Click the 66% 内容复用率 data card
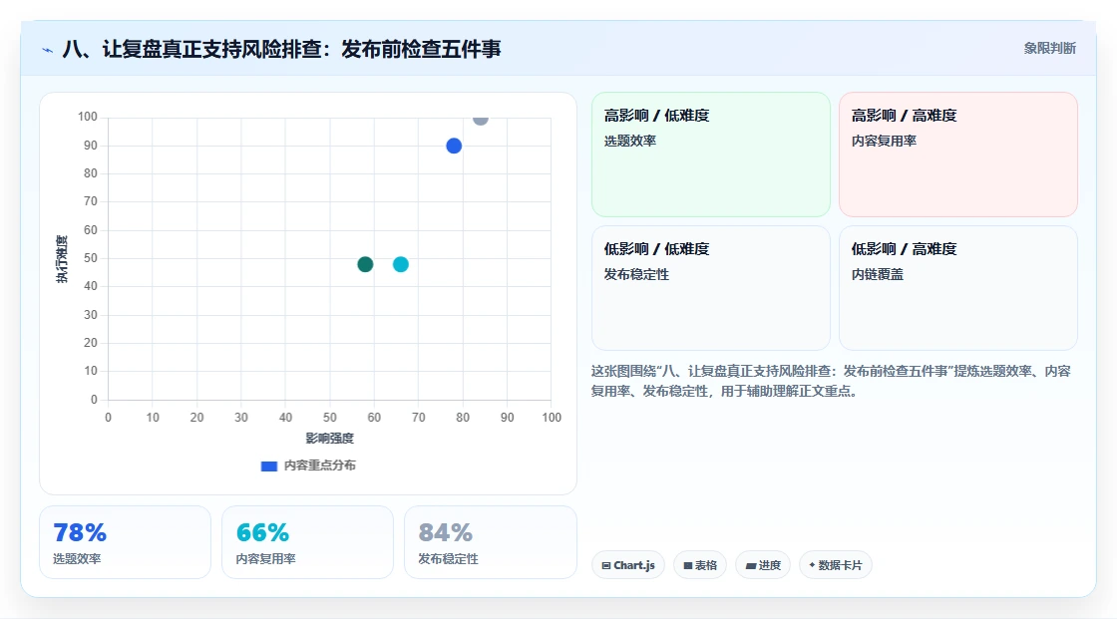The width and height of the screenshot is (1117, 619). click(308, 542)
